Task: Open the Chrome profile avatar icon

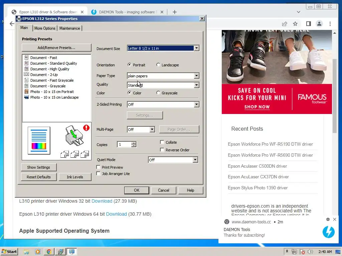Action: tap(319, 24)
